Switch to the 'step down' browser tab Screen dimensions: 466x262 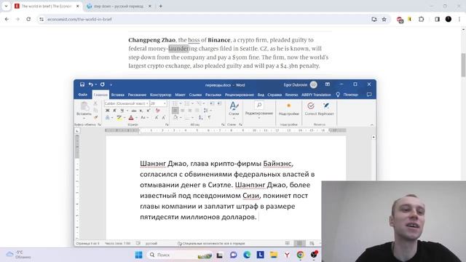pos(118,7)
